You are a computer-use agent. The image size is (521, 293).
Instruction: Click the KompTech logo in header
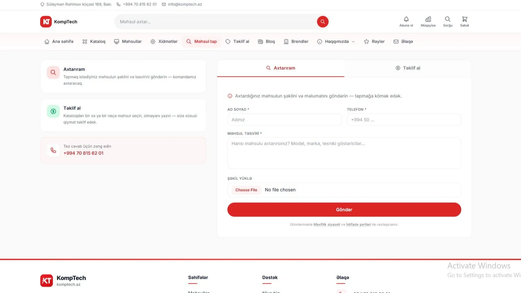pos(59,22)
